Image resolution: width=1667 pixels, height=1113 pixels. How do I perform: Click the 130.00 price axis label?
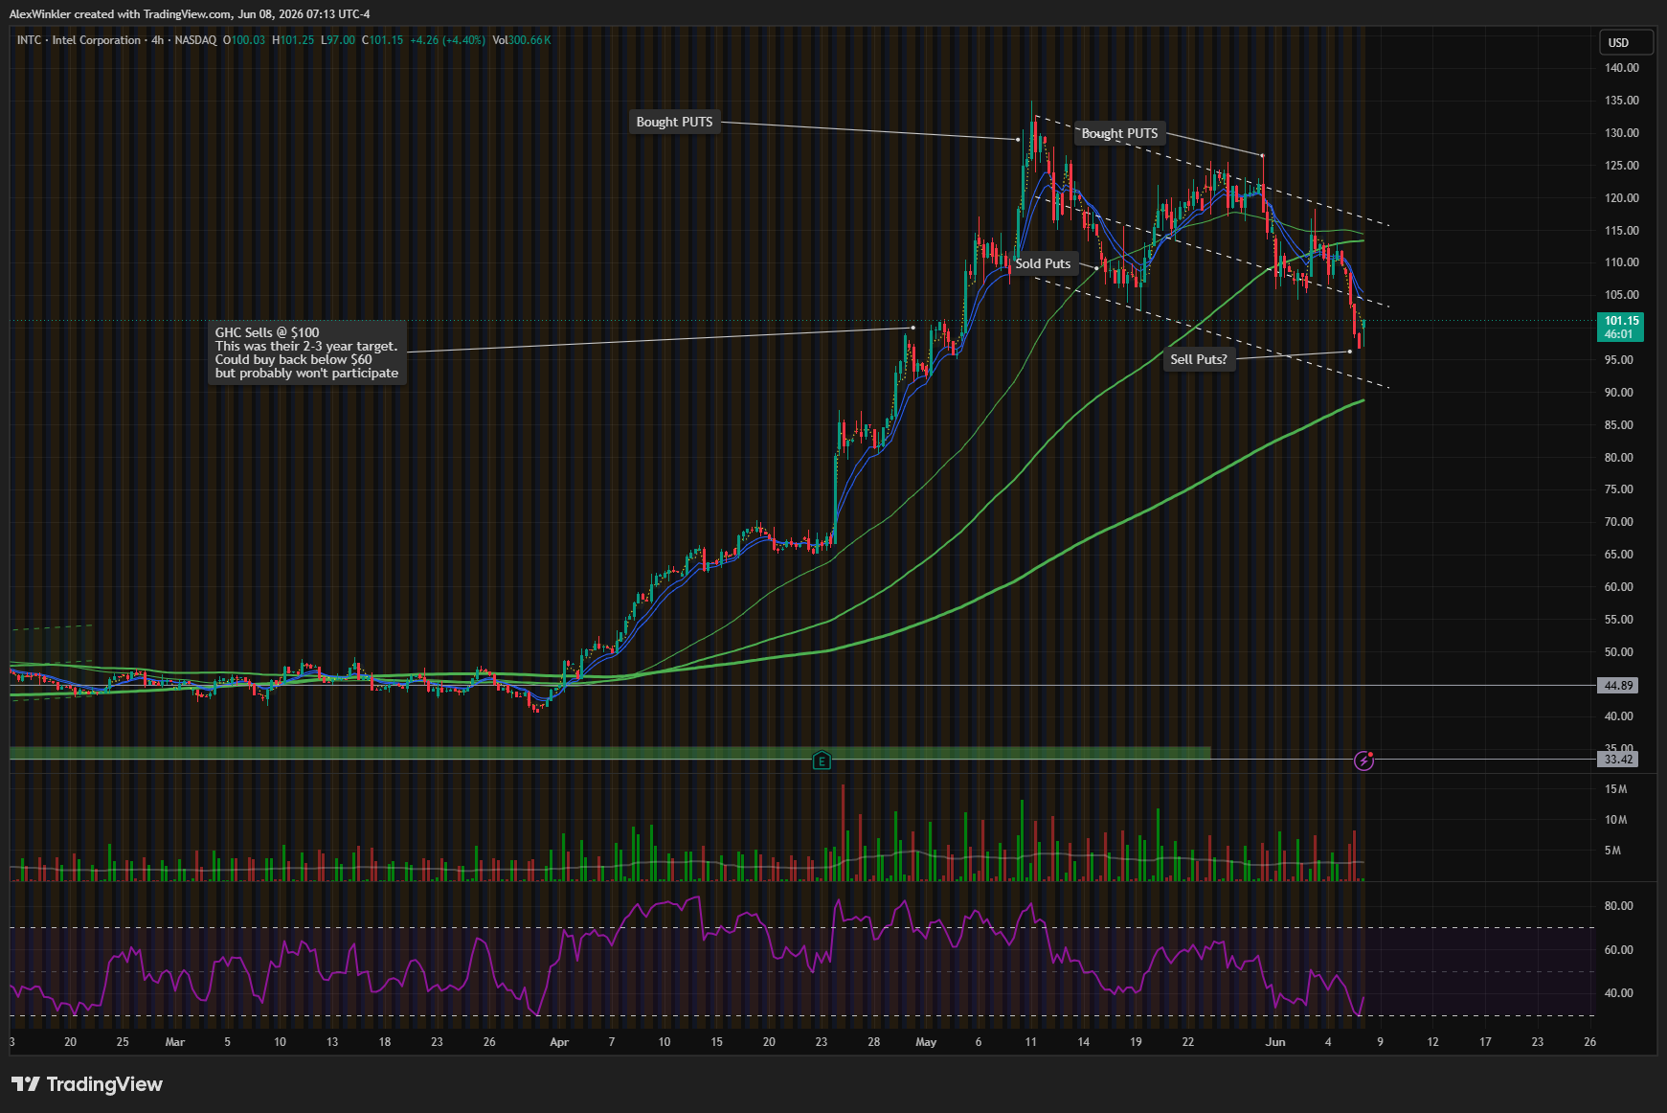1621,133
